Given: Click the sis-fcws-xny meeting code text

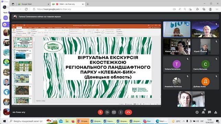Looking at the screenshot, I should [x=19, y=112].
